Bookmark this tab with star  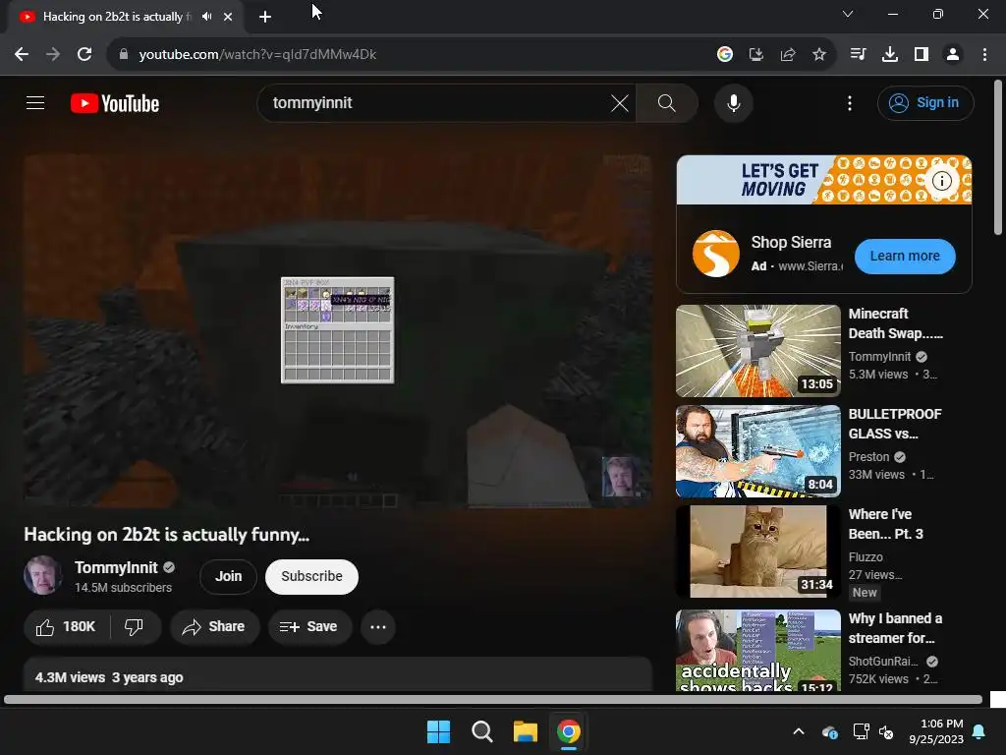819,55
